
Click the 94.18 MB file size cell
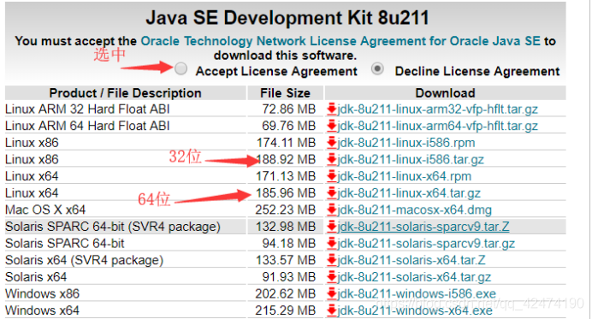(289, 243)
